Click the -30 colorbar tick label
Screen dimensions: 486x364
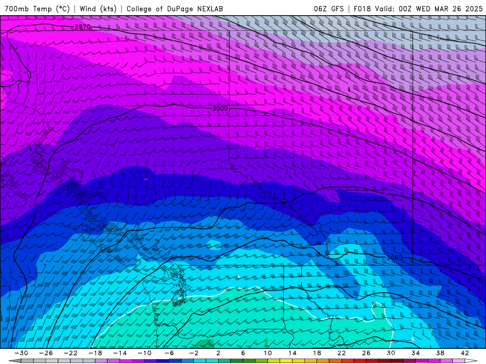tap(21, 353)
